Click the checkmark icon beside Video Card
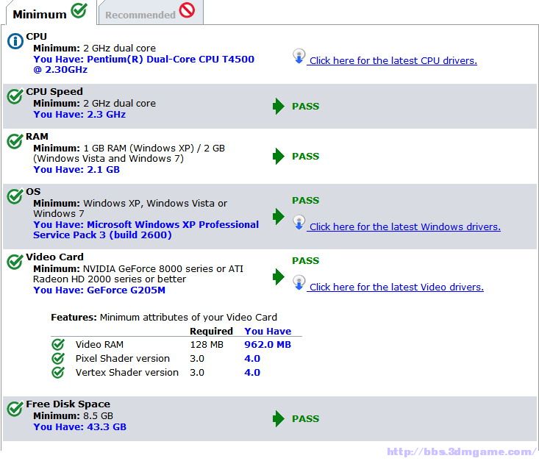The image size is (539, 461). tap(15, 262)
